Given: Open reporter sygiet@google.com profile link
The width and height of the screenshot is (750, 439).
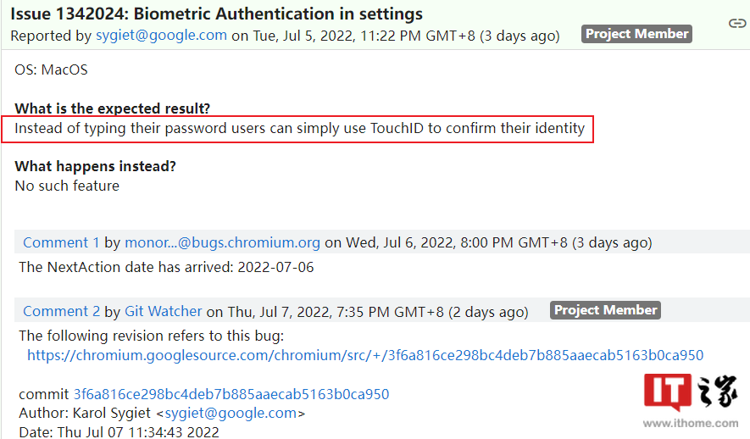Looking at the screenshot, I should coord(160,36).
